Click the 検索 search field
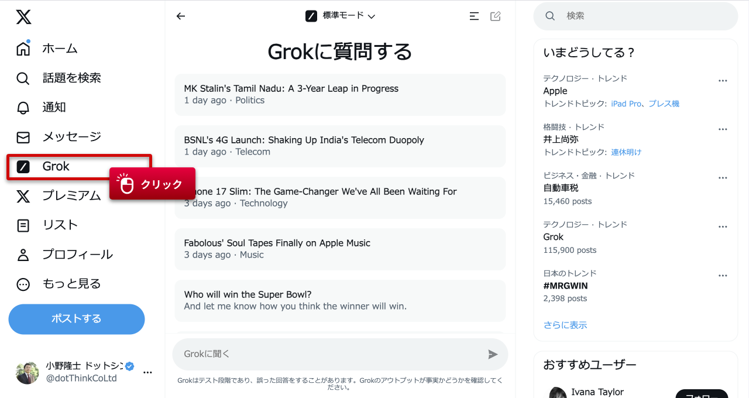Screen dimensions: 749x398 tap(635, 16)
